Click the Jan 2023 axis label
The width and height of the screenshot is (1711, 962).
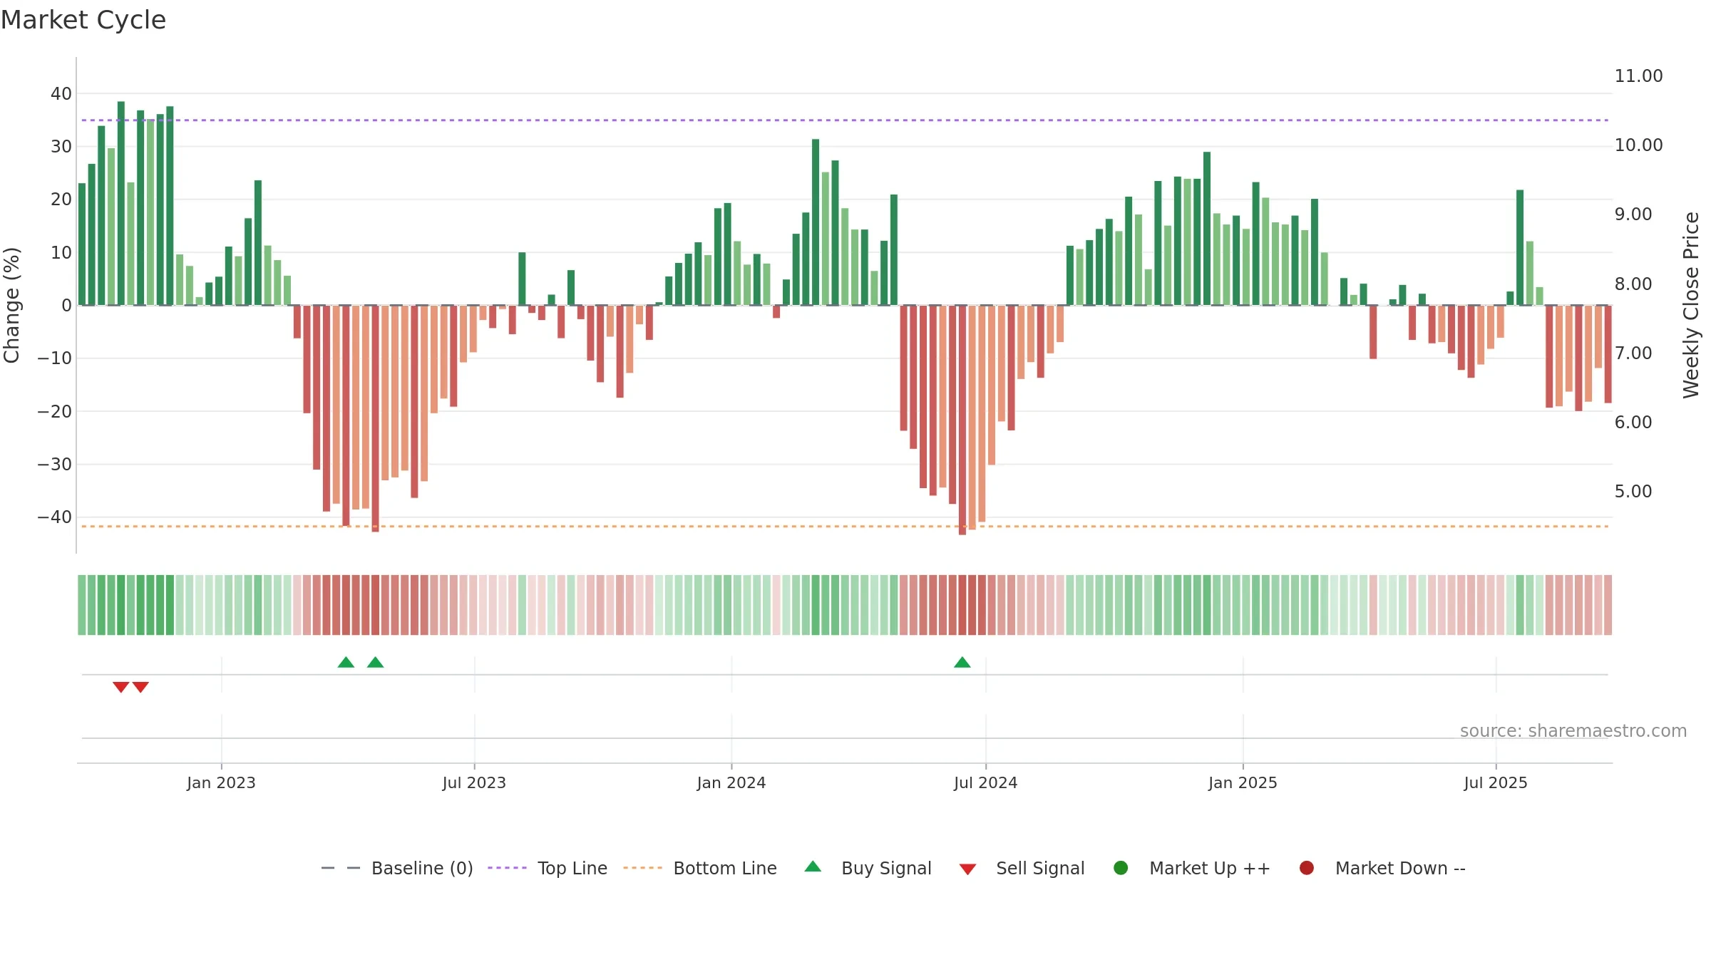pos(221,782)
